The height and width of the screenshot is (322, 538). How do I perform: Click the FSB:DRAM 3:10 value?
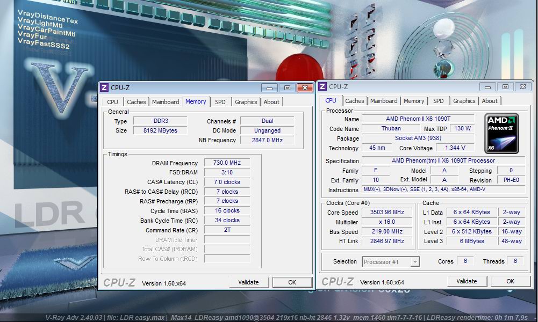[227, 172]
